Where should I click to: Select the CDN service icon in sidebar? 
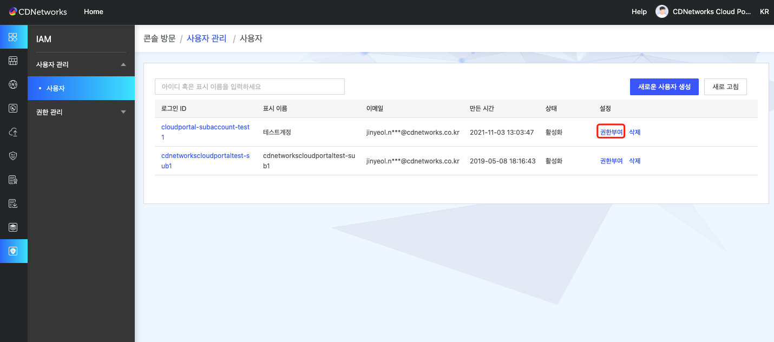tap(14, 61)
